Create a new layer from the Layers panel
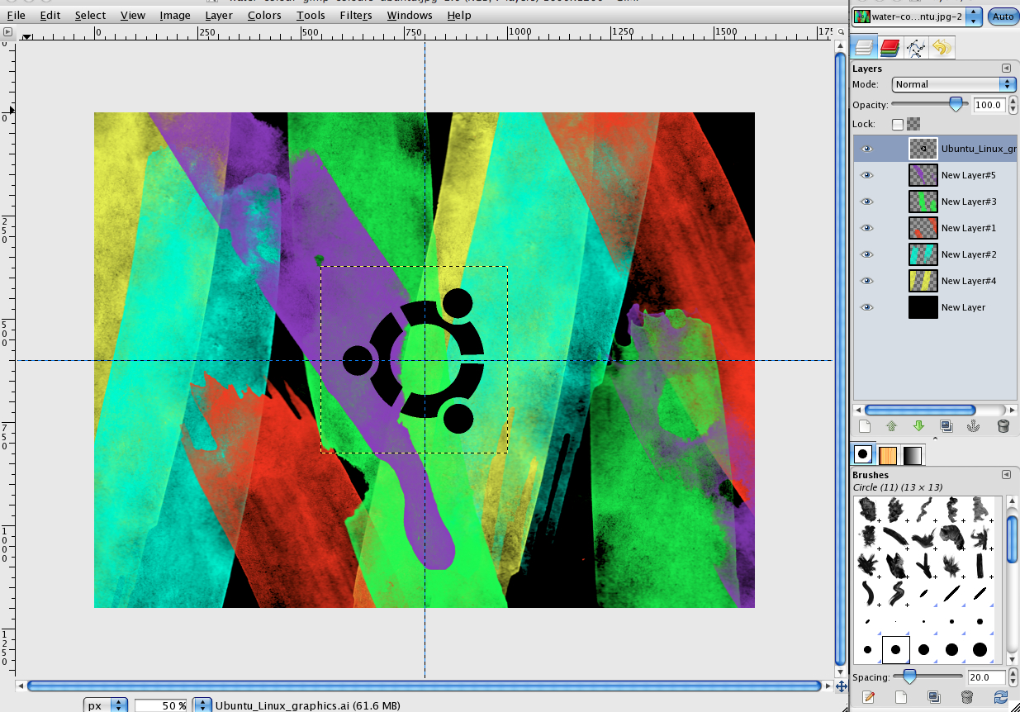The width and height of the screenshot is (1020, 712). pos(865,426)
